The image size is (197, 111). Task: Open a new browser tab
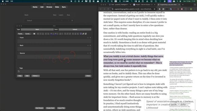[183, 5]
